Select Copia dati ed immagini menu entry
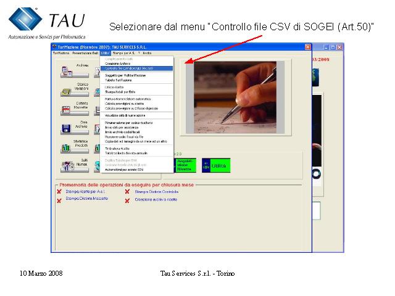This screenshot has height=296, width=395. (x=136, y=141)
